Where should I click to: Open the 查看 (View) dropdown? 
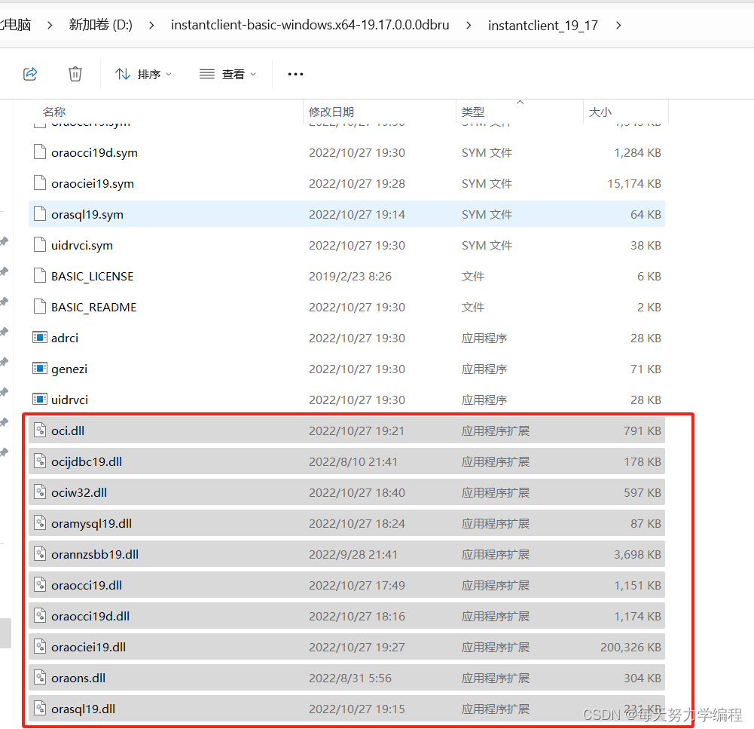(227, 73)
